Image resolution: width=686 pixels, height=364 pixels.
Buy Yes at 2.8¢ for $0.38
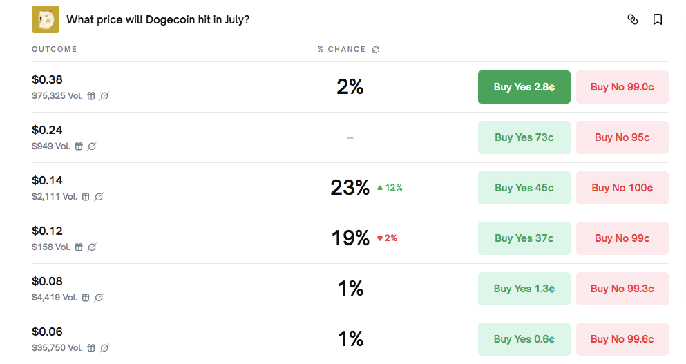pyautogui.click(x=524, y=87)
